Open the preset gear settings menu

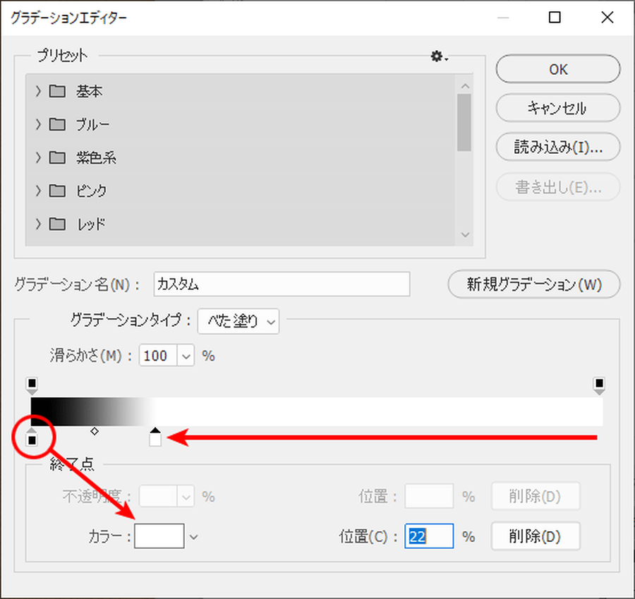point(439,56)
